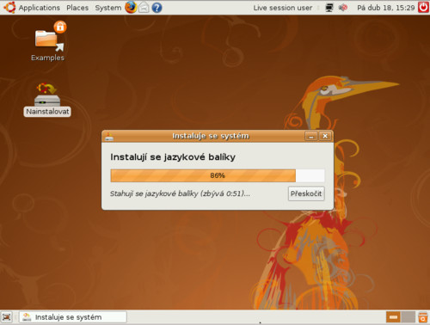Click the Instalují se jazykové balíky heading
This screenshot has width=430, height=325.
point(173,157)
